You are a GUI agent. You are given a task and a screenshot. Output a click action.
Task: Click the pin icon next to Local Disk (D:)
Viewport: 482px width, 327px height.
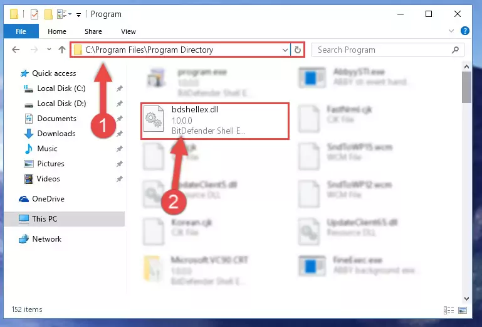[119, 104]
